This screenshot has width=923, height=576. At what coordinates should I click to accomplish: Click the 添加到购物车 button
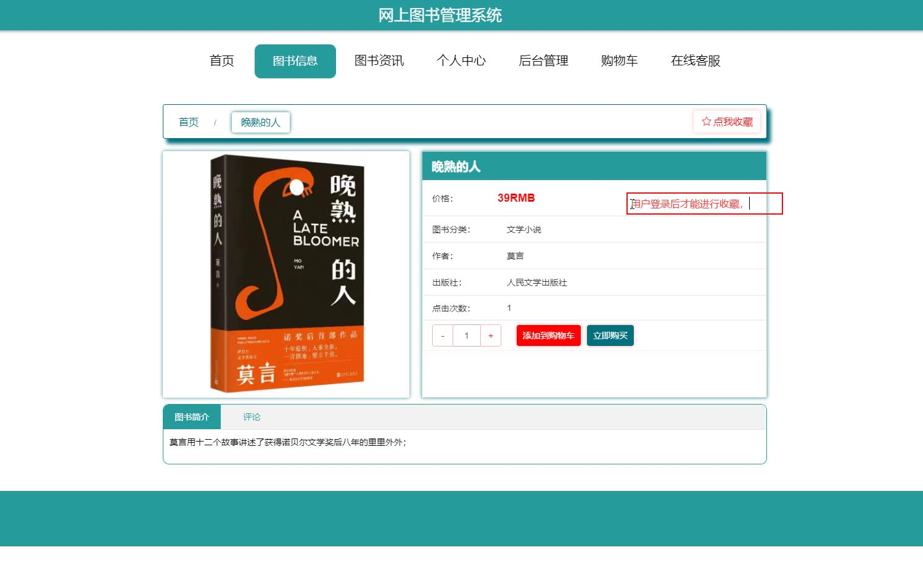pyautogui.click(x=548, y=335)
